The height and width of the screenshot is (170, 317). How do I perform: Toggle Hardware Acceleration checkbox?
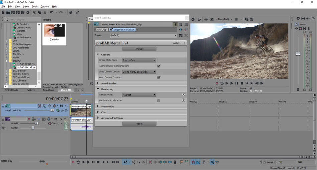coord(158,101)
